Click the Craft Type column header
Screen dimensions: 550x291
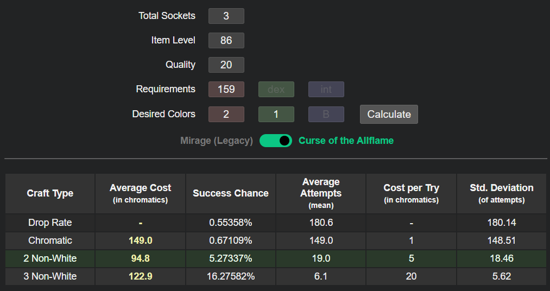(x=50, y=193)
